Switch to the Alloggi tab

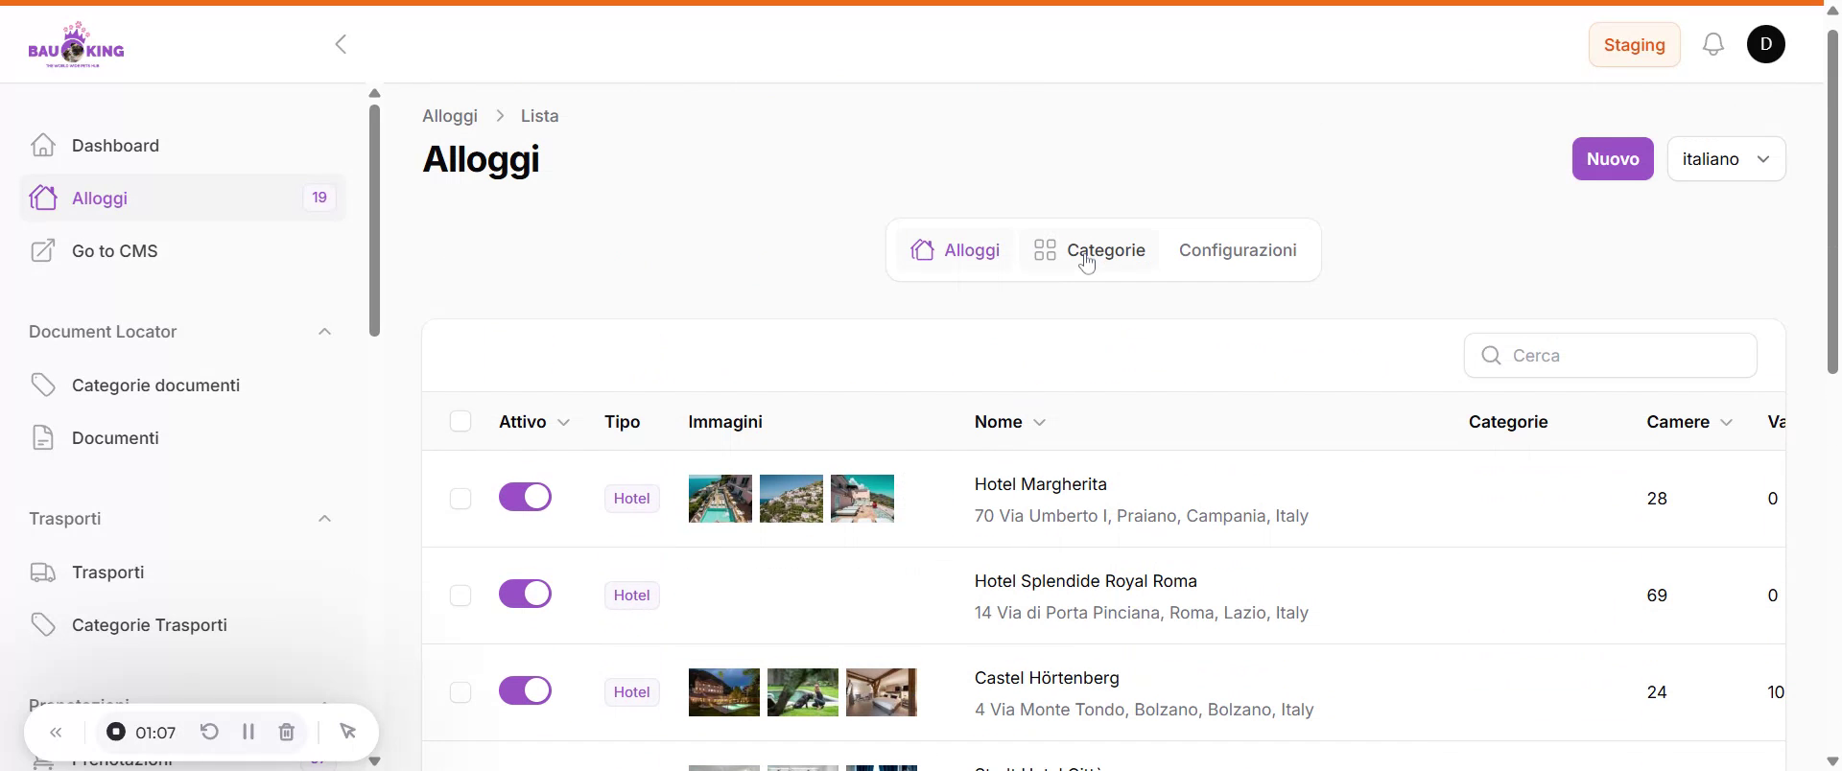pos(955,250)
